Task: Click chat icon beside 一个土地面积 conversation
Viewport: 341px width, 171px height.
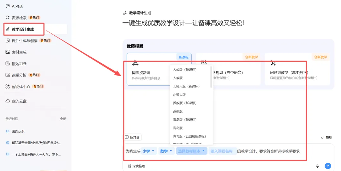Action: point(8,154)
